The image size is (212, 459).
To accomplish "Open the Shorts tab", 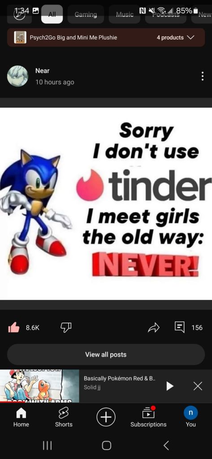I will tap(64, 417).
